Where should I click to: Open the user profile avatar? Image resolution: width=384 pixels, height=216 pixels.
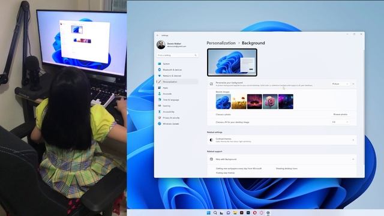161,45
